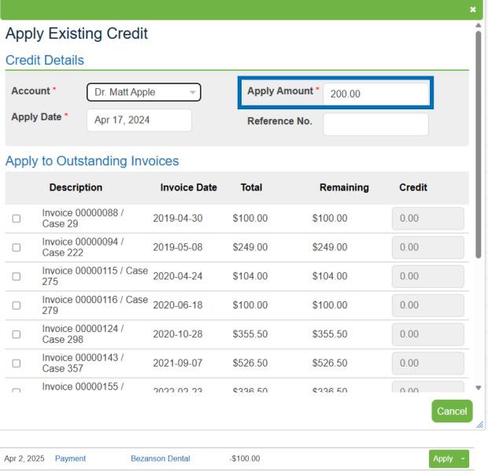Viewport: 488px width, 476px height.
Task: Select the Invoice 00000094 checkbox
Action: tap(17, 247)
